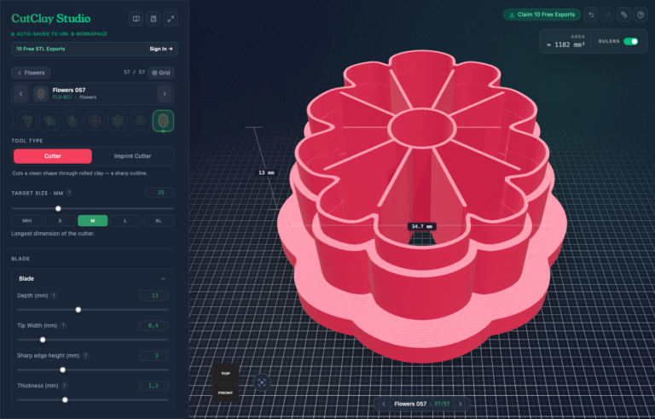655x419 pixels.
Task: Click the save workspace icon
Action: pyautogui.click(x=154, y=19)
